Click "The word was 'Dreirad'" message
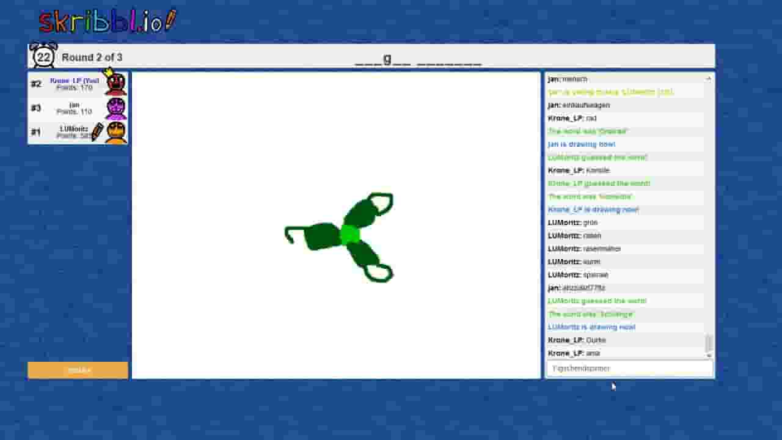 pyautogui.click(x=588, y=131)
